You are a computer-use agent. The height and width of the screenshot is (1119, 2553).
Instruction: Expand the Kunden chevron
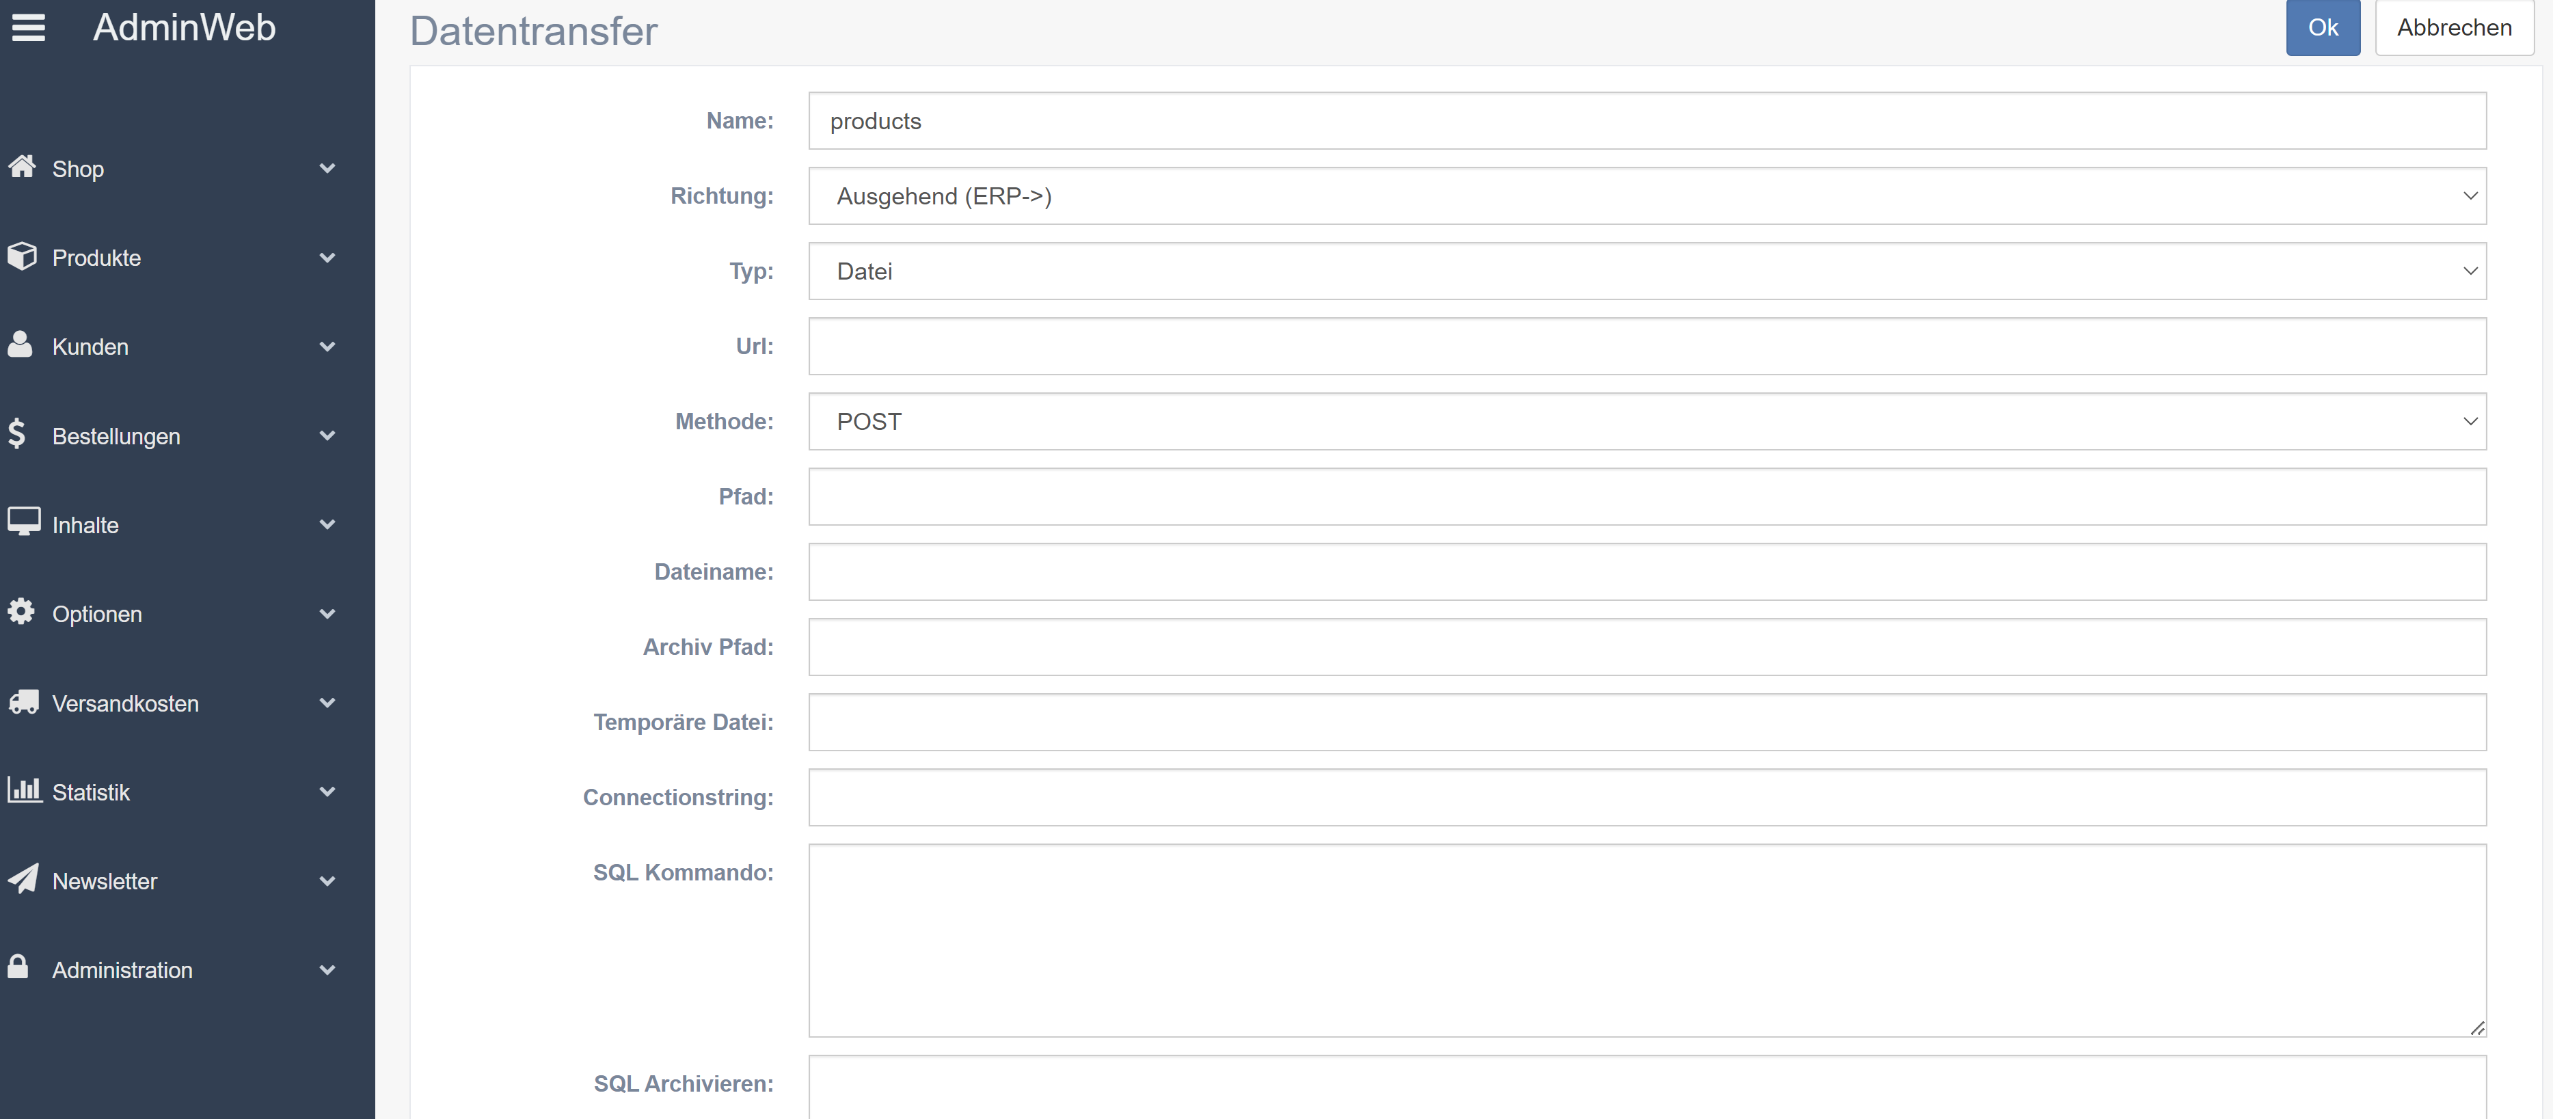click(327, 347)
